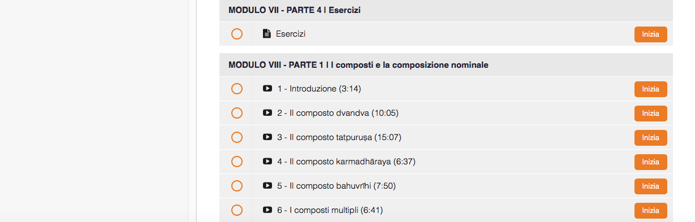The image size is (695, 222).
Task: Select the MODULO VIII - PARTE 1 header
Action: click(x=446, y=65)
